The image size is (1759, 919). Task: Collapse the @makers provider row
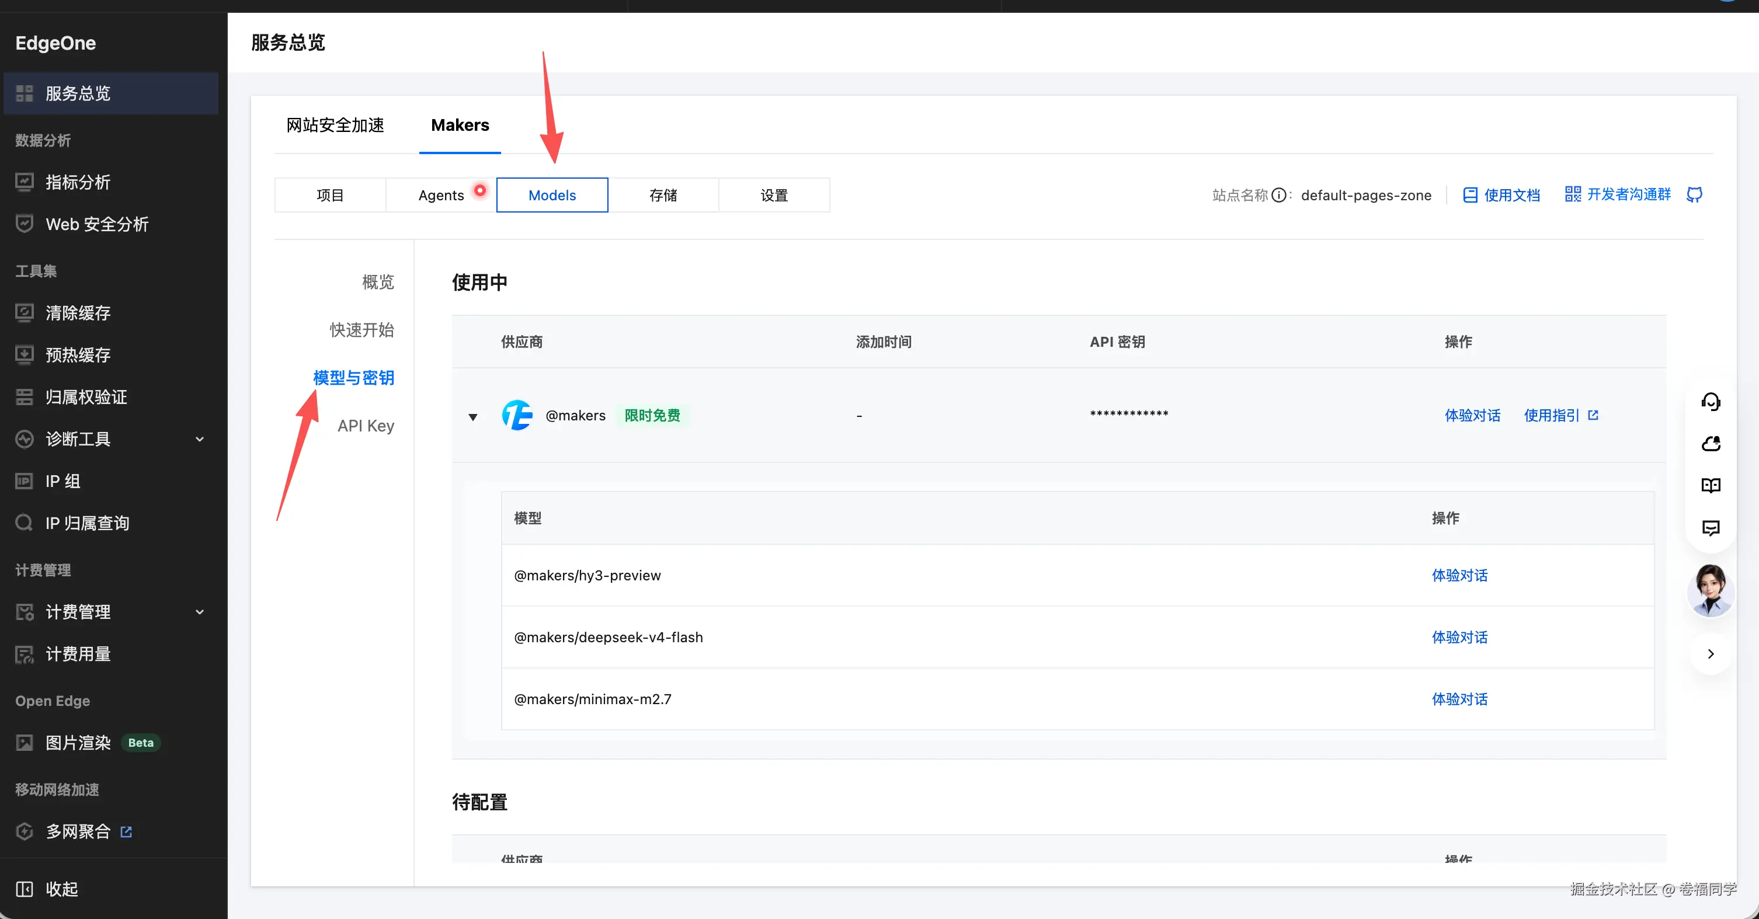[472, 416]
